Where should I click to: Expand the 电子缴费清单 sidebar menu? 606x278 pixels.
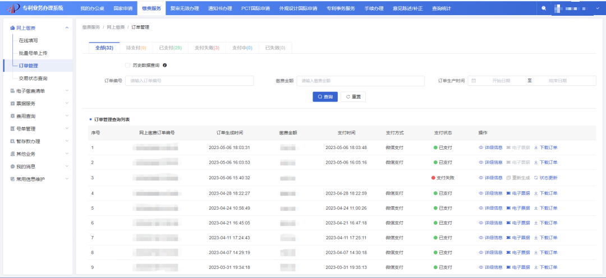(x=67, y=91)
